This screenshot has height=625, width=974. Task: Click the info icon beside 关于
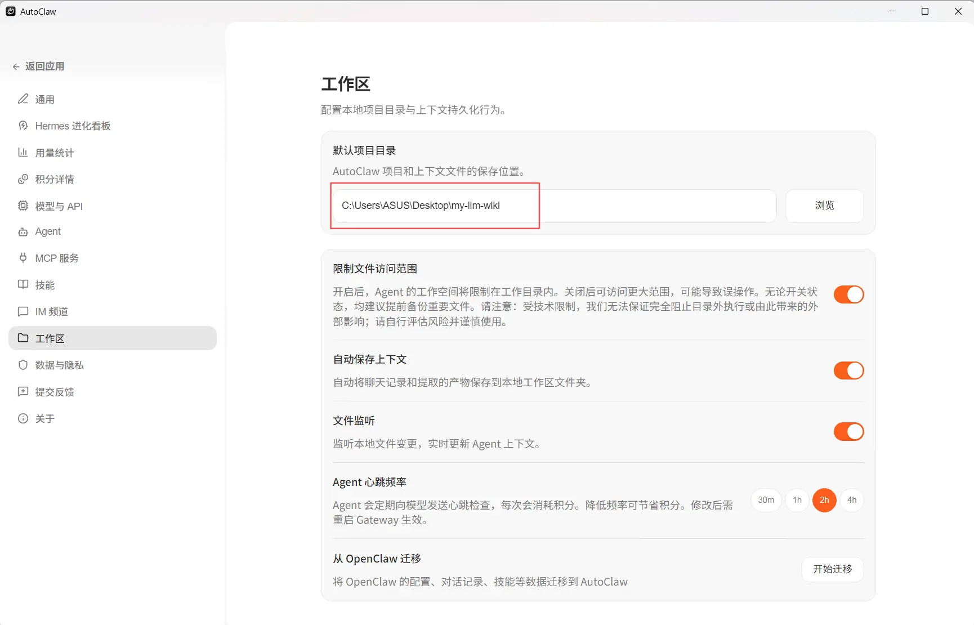(23, 418)
